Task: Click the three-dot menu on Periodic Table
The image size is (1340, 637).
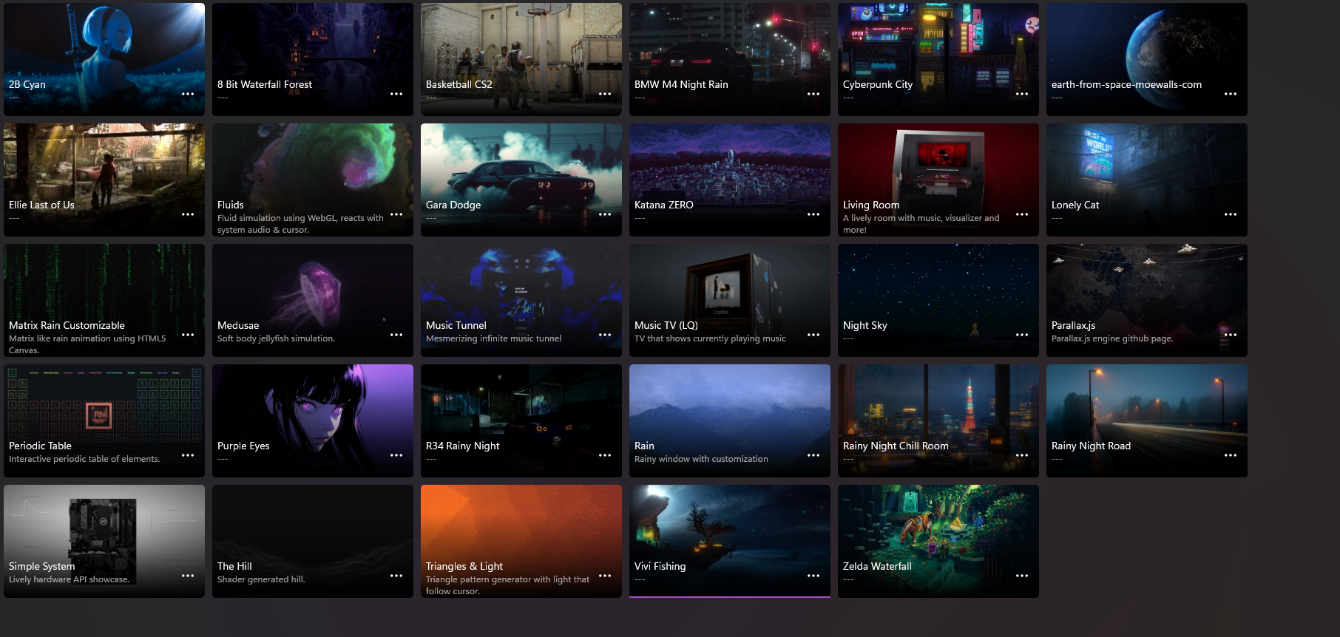Action: pos(188,455)
